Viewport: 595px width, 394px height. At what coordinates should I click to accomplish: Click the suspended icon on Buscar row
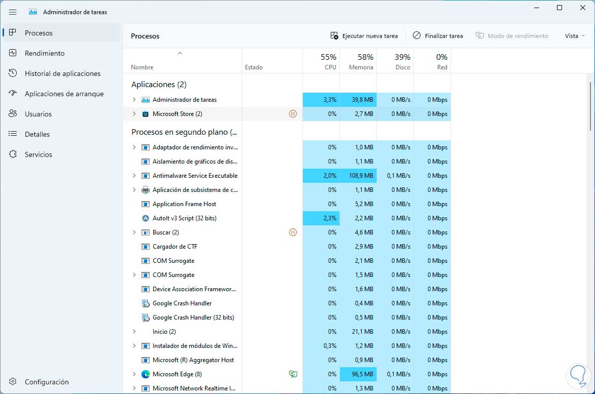(293, 232)
